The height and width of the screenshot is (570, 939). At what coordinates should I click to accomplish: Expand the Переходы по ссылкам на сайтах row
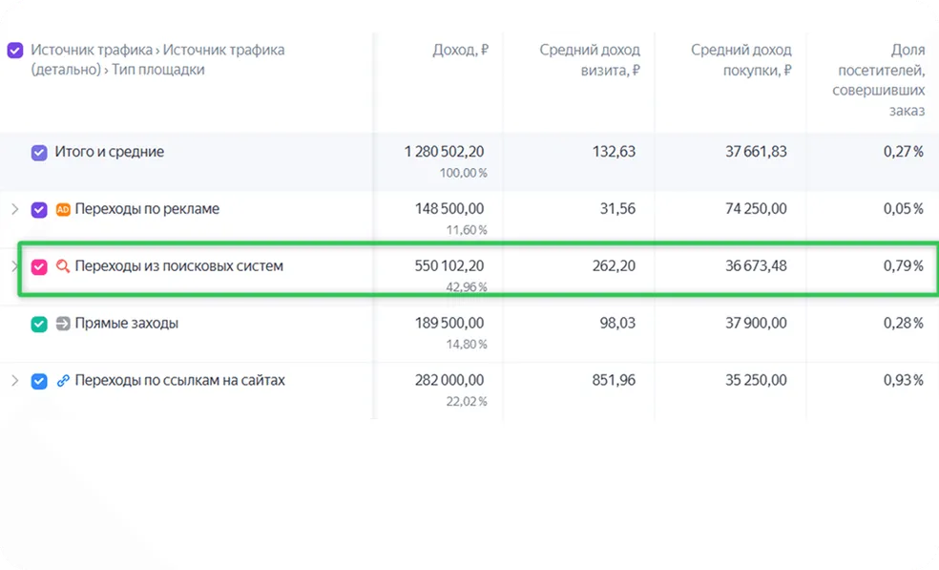coord(15,381)
